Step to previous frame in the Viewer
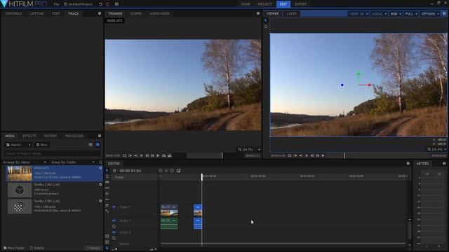The height and width of the screenshot is (252, 449). [x=312, y=155]
